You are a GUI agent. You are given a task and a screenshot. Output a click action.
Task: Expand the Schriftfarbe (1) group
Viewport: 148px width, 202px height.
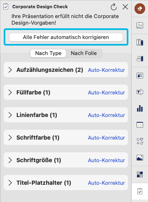coord(10,138)
